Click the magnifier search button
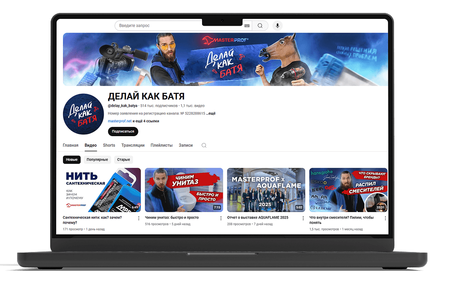The width and height of the screenshot is (451, 292). (260, 26)
